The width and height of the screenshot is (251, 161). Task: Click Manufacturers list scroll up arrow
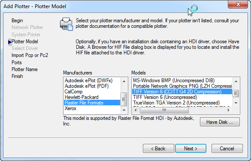click(124, 81)
